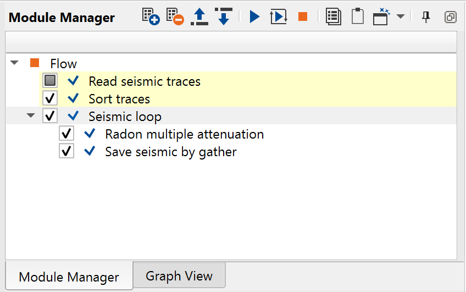Select the Save seismic by gather item
The image size is (466, 292).
point(170,152)
